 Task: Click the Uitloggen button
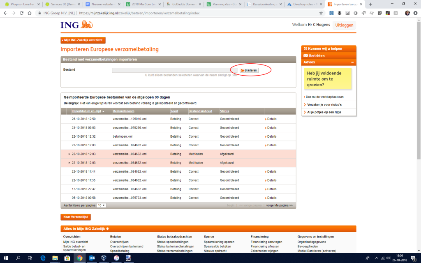[345, 25]
